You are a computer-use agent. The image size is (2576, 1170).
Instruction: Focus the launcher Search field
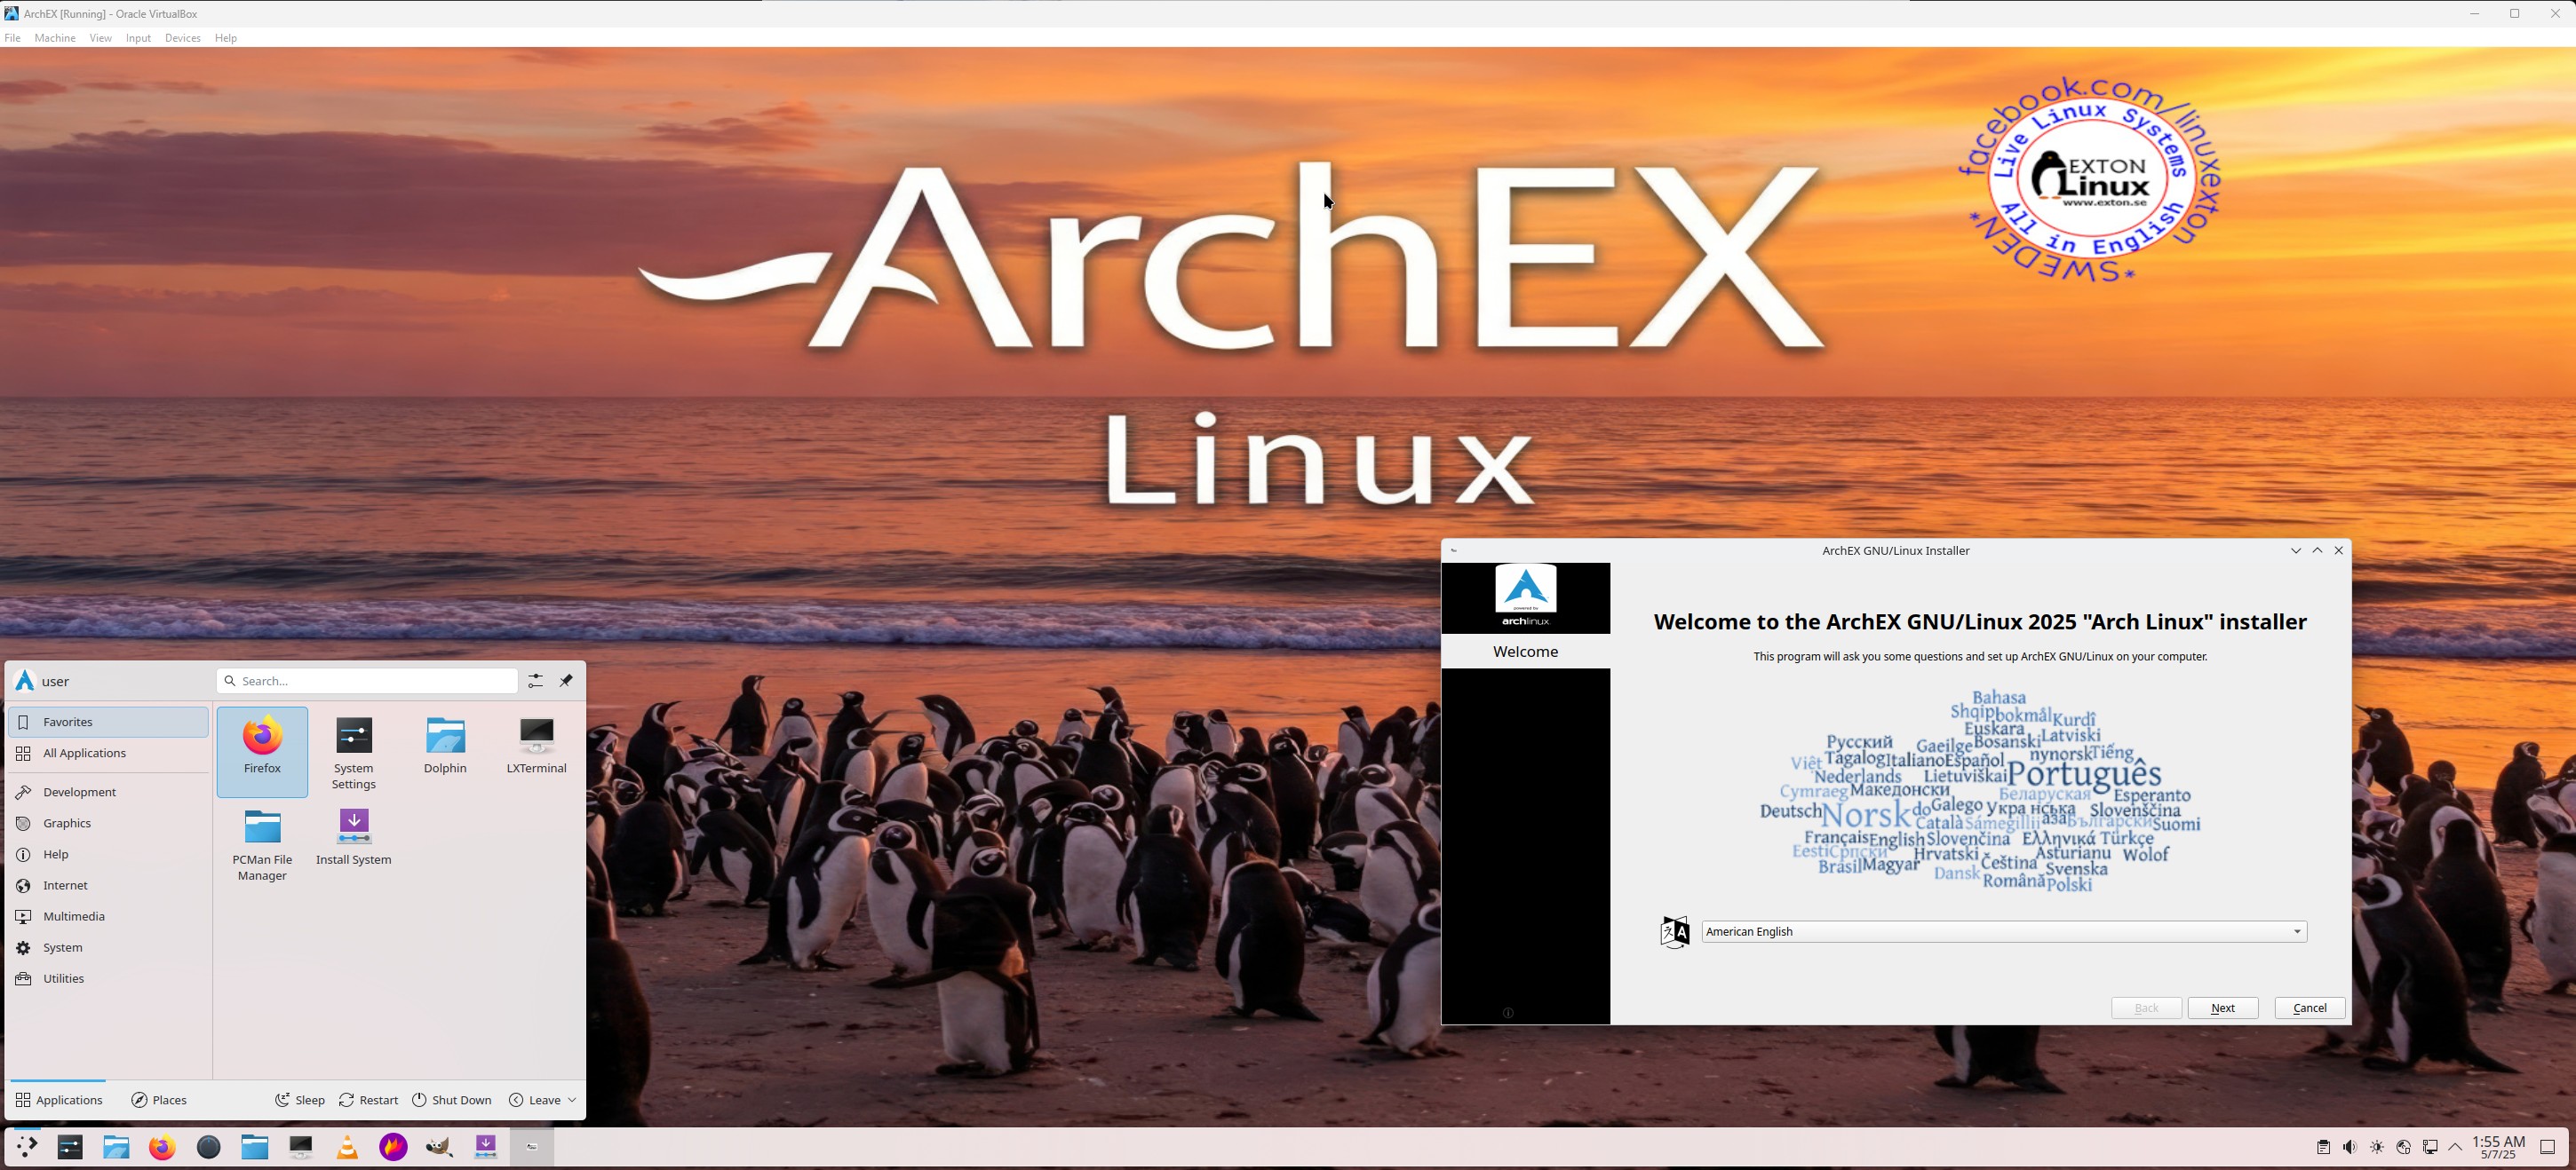367,680
